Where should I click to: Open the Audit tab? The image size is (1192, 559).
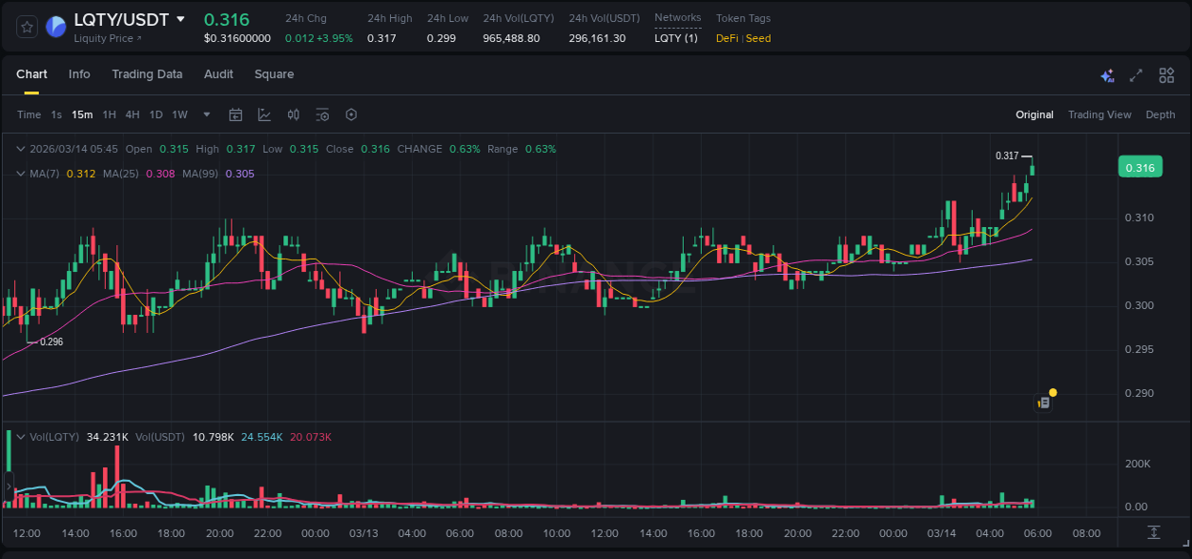(x=218, y=74)
